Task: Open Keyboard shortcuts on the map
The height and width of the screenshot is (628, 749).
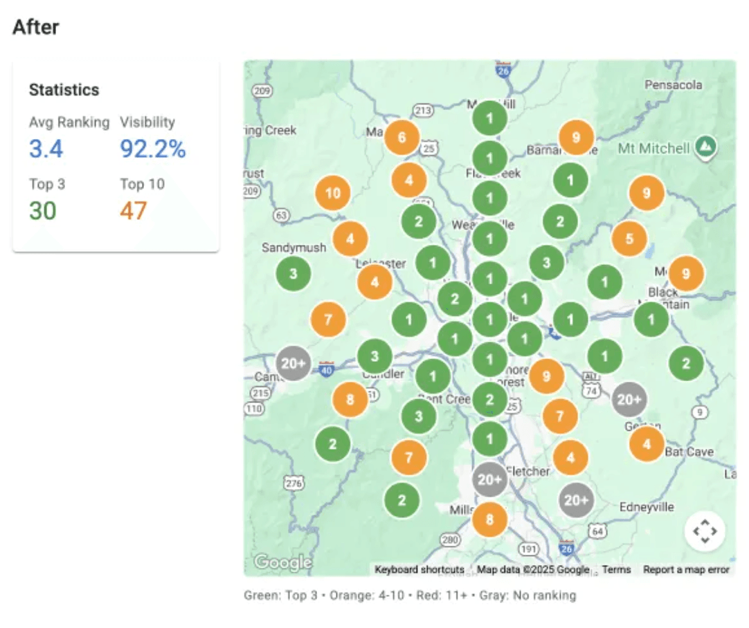Action: (x=419, y=570)
